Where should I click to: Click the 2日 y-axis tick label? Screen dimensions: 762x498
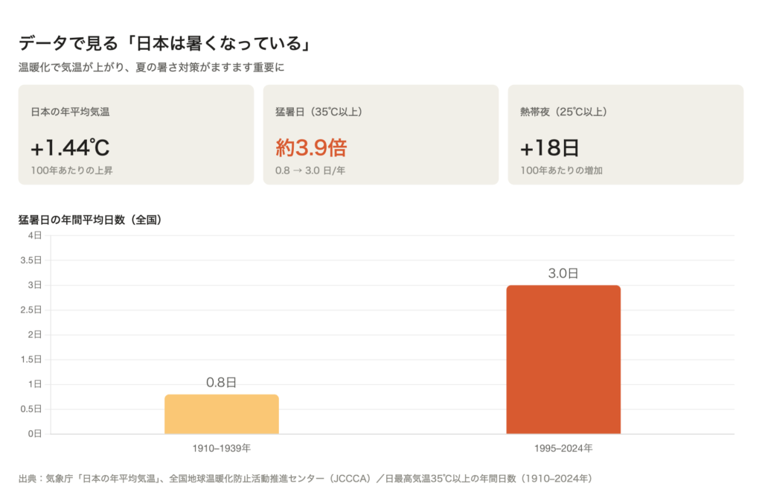35,334
